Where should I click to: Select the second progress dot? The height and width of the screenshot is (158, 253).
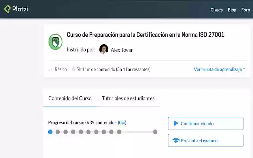(58, 132)
